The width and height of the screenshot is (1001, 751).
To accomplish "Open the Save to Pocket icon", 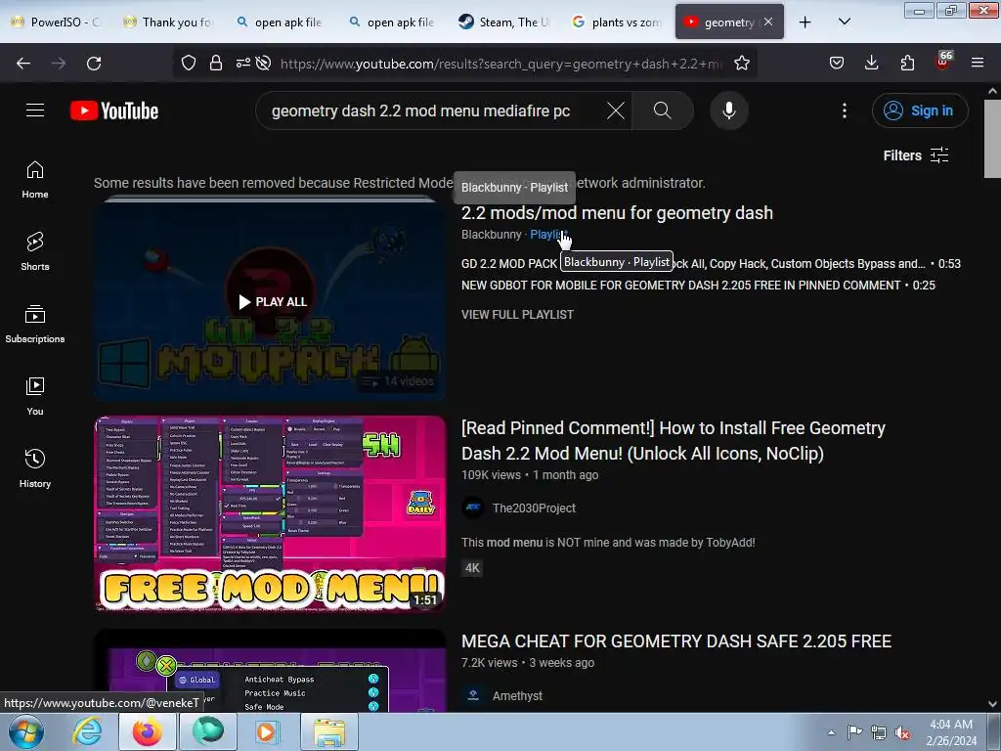I will coord(837,64).
